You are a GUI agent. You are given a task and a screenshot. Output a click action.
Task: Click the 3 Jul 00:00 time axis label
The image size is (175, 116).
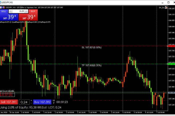click(x=93, y=113)
